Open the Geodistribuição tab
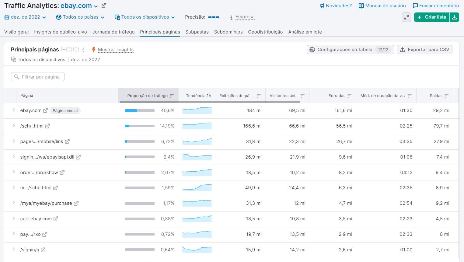 coord(265,32)
